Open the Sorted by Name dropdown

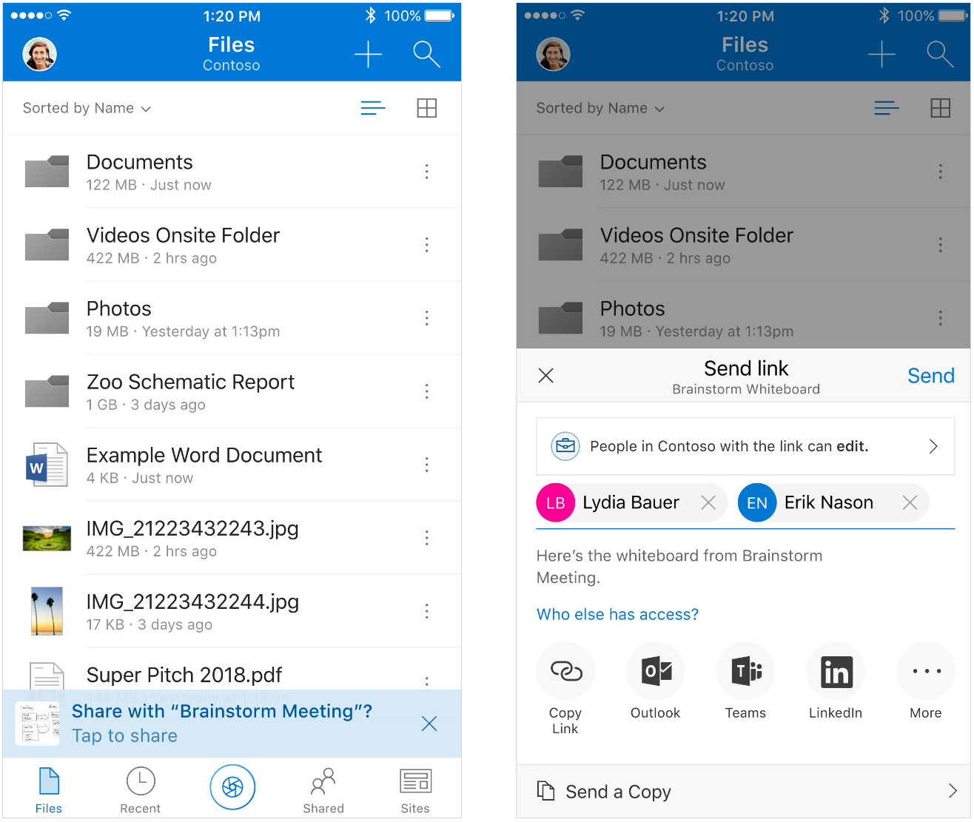pyautogui.click(x=86, y=108)
